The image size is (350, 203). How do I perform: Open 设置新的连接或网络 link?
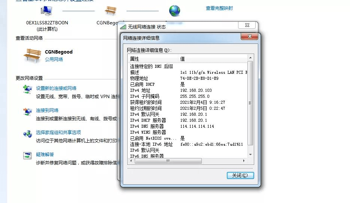pyautogui.click(x=56, y=88)
